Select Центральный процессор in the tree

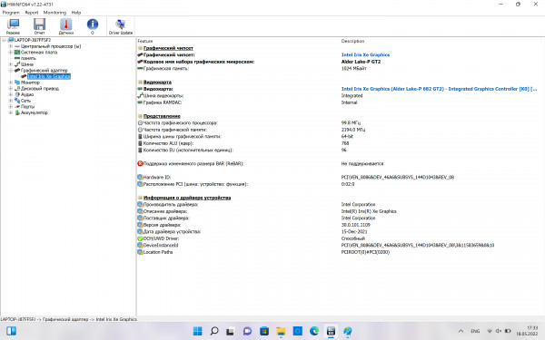pyautogui.click(x=51, y=46)
